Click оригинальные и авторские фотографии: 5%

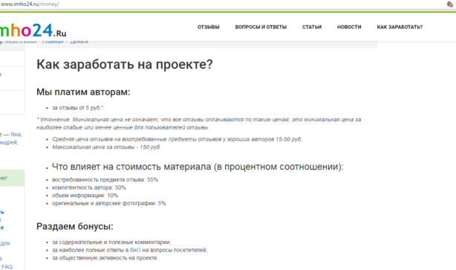click(109, 203)
